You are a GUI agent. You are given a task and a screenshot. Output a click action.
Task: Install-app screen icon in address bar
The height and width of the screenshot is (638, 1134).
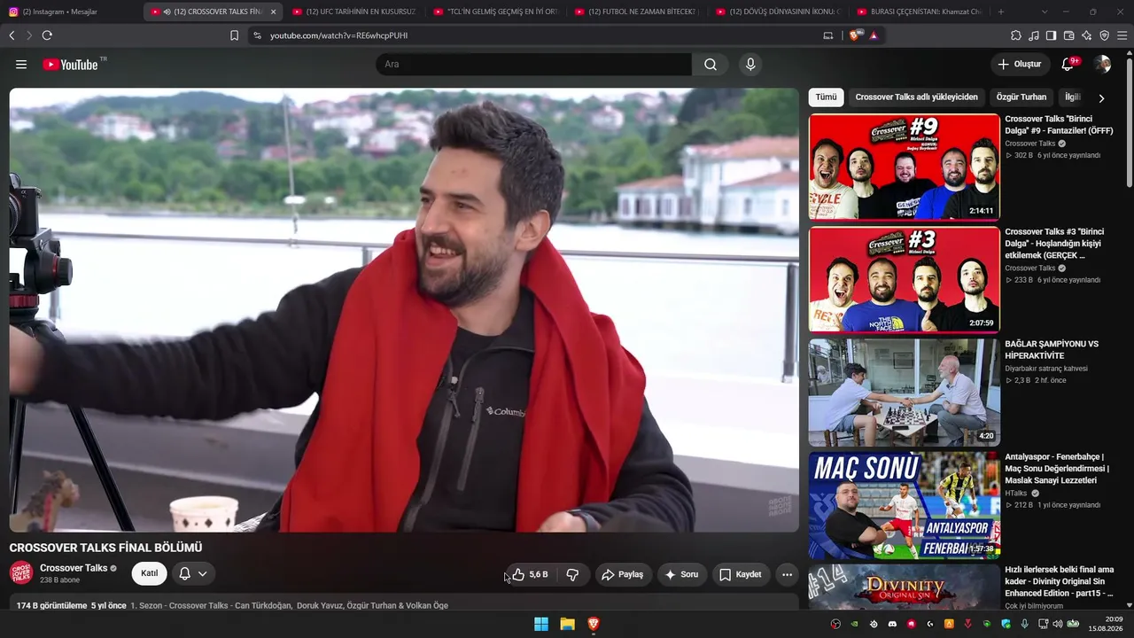(828, 35)
